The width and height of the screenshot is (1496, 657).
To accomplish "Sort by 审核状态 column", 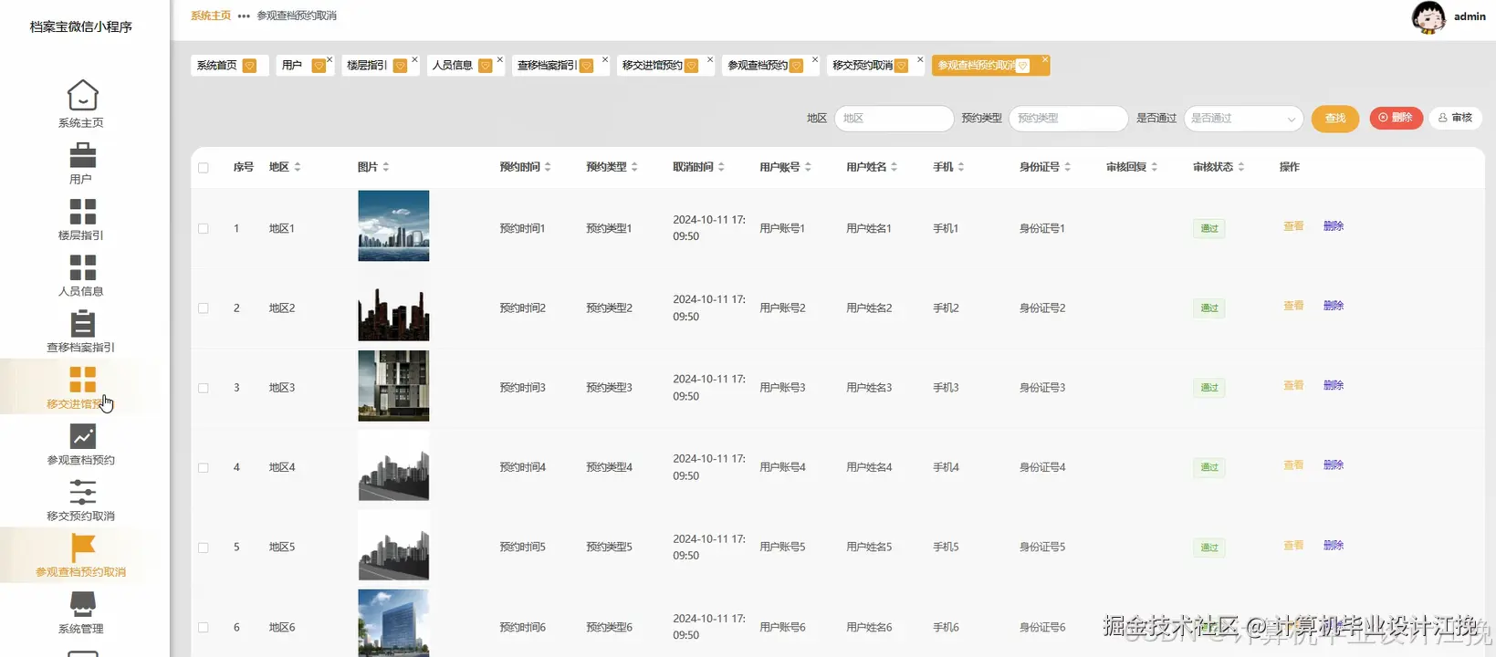I will (1241, 167).
